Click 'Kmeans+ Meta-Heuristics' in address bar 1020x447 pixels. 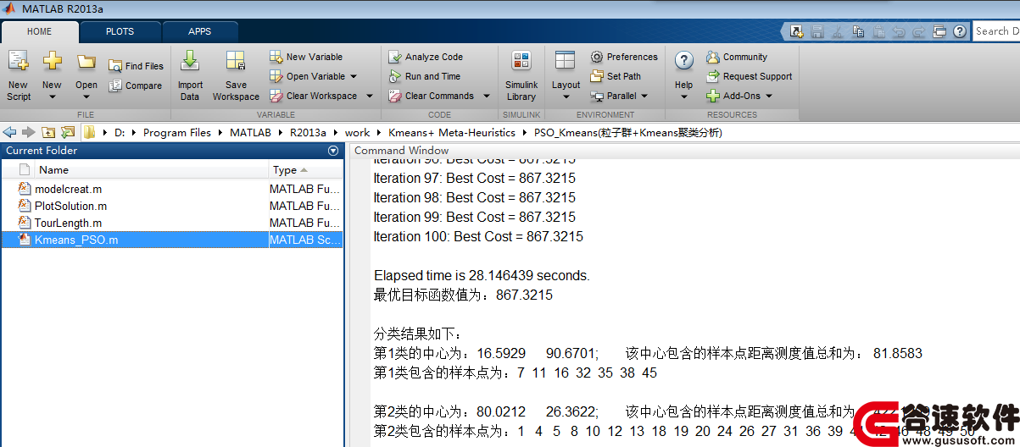tap(452, 133)
